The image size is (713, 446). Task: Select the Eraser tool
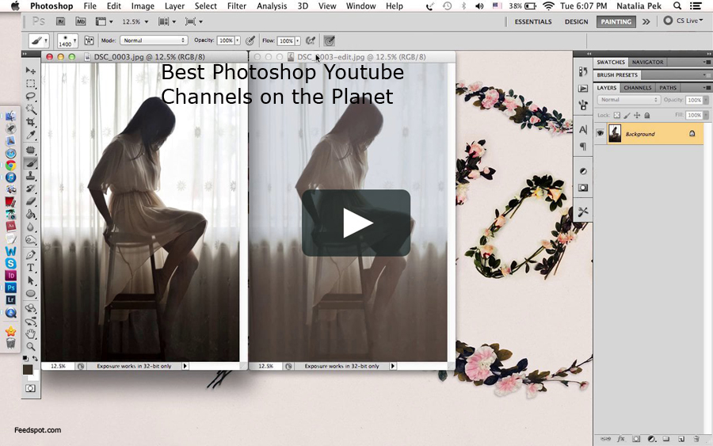30,201
